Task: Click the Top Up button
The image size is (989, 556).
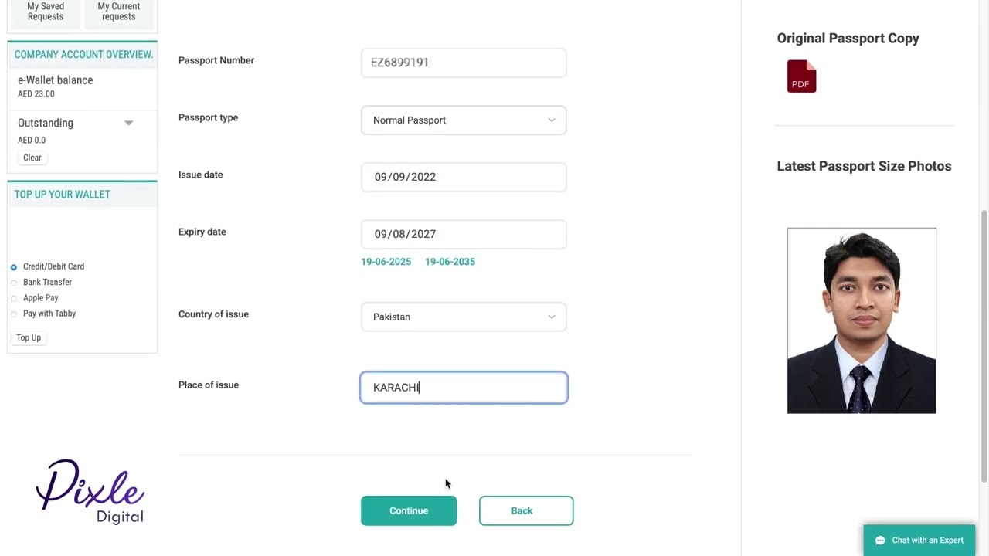Action: [29, 337]
